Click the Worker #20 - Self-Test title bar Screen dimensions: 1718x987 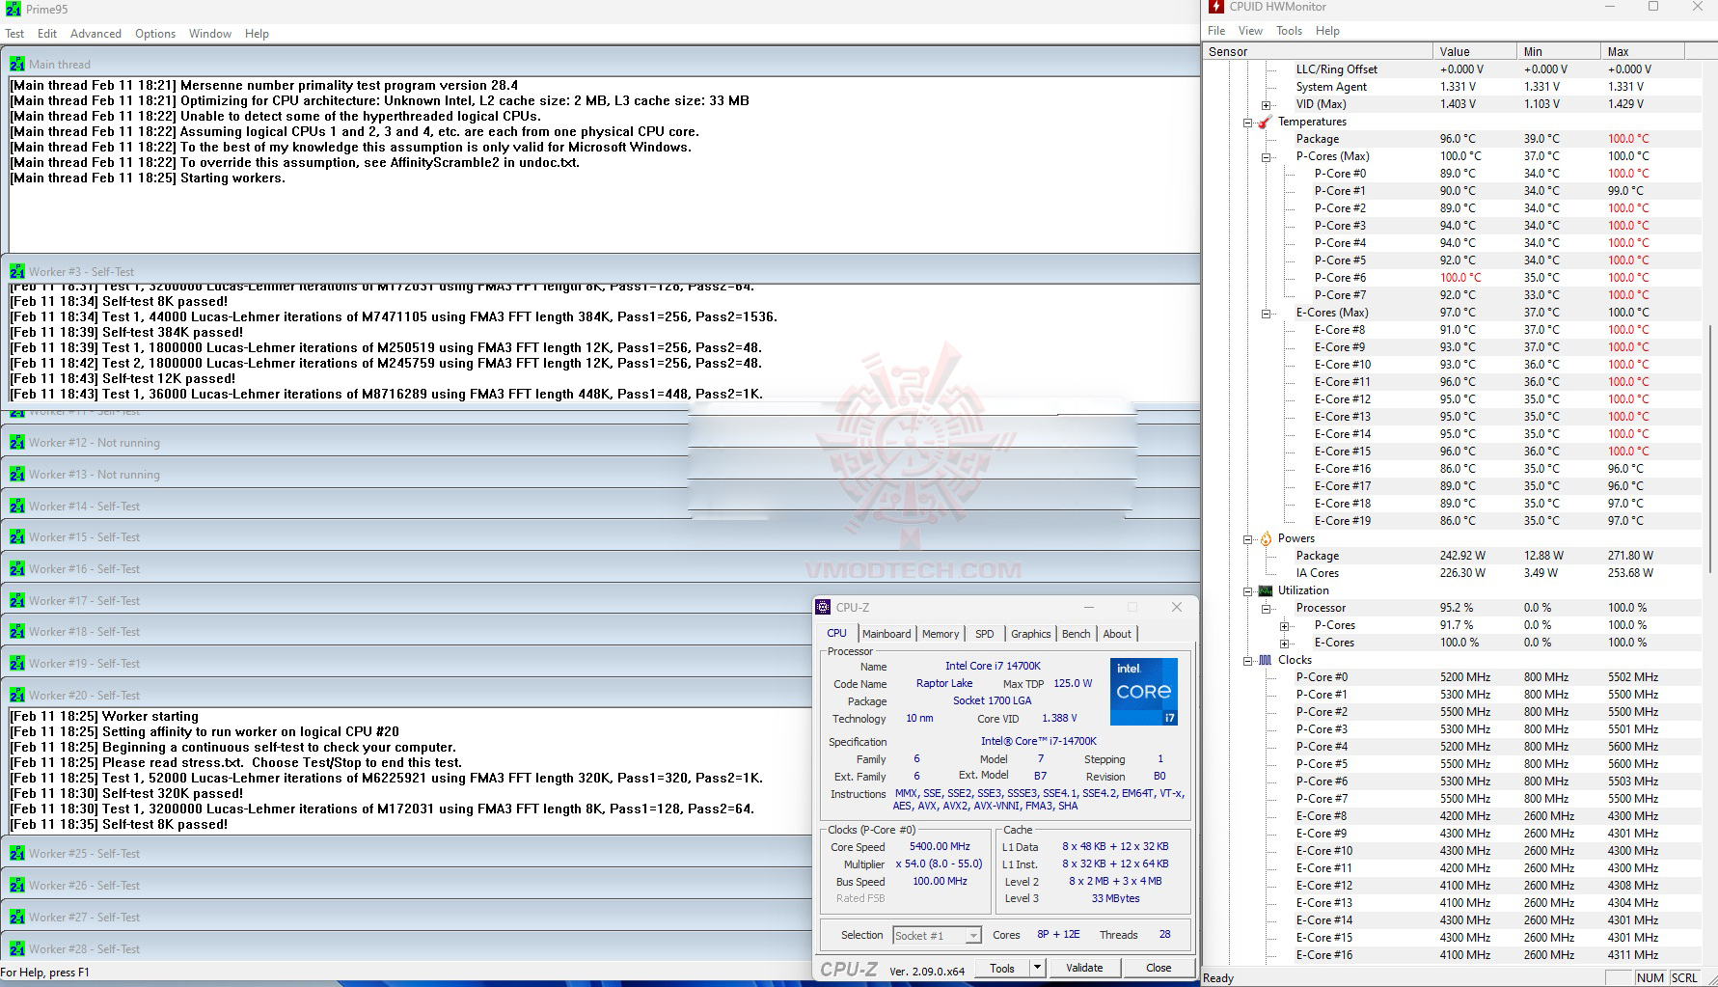click(x=405, y=695)
